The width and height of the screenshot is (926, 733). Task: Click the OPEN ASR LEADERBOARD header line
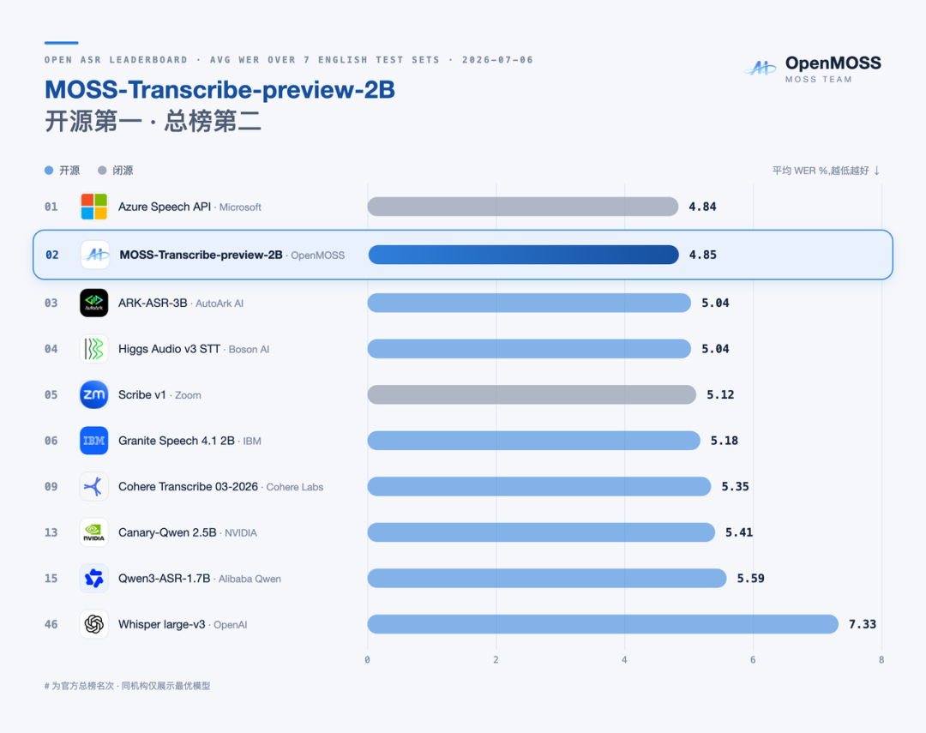[x=289, y=60]
